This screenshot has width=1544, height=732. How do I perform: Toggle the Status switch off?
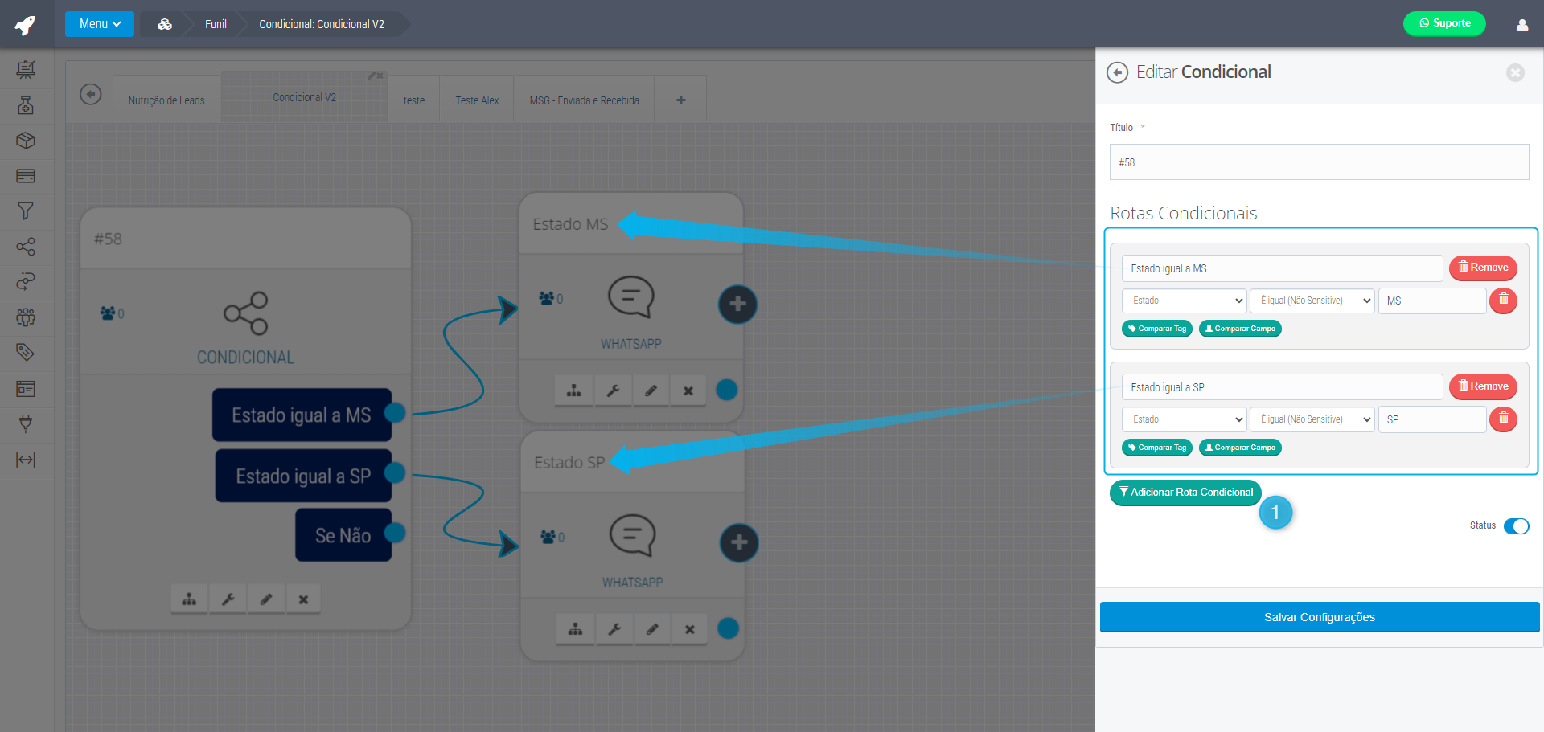coord(1516,526)
